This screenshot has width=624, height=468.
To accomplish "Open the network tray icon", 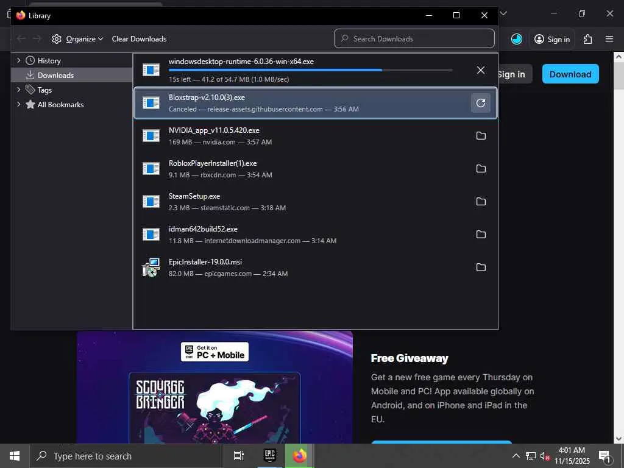I will [x=531, y=456].
